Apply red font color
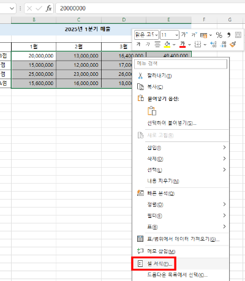Screen dimensions: 245x281 pos(183,44)
